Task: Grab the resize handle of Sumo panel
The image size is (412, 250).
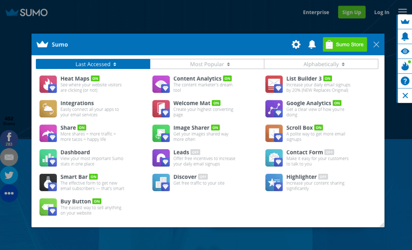Action: (x=382, y=225)
